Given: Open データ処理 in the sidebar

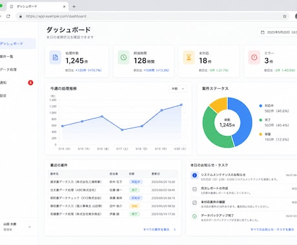Looking at the screenshot, I should 17,70.
